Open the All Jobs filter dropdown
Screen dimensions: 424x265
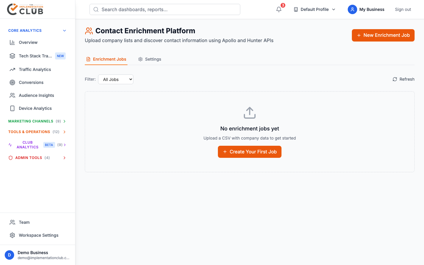(x=115, y=79)
